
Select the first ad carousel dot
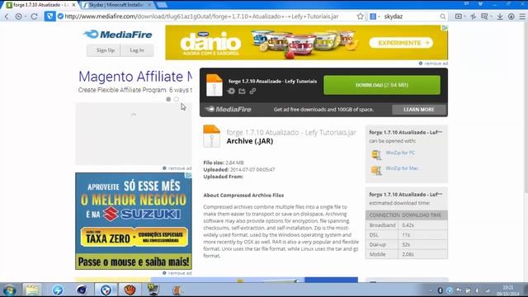click(x=168, y=99)
